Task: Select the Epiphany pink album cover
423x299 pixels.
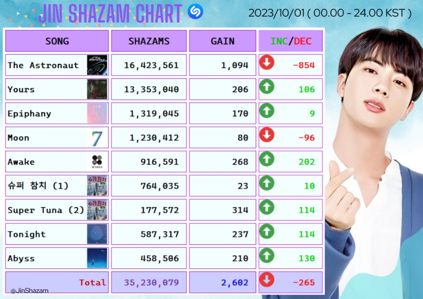Action: point(97,113)
